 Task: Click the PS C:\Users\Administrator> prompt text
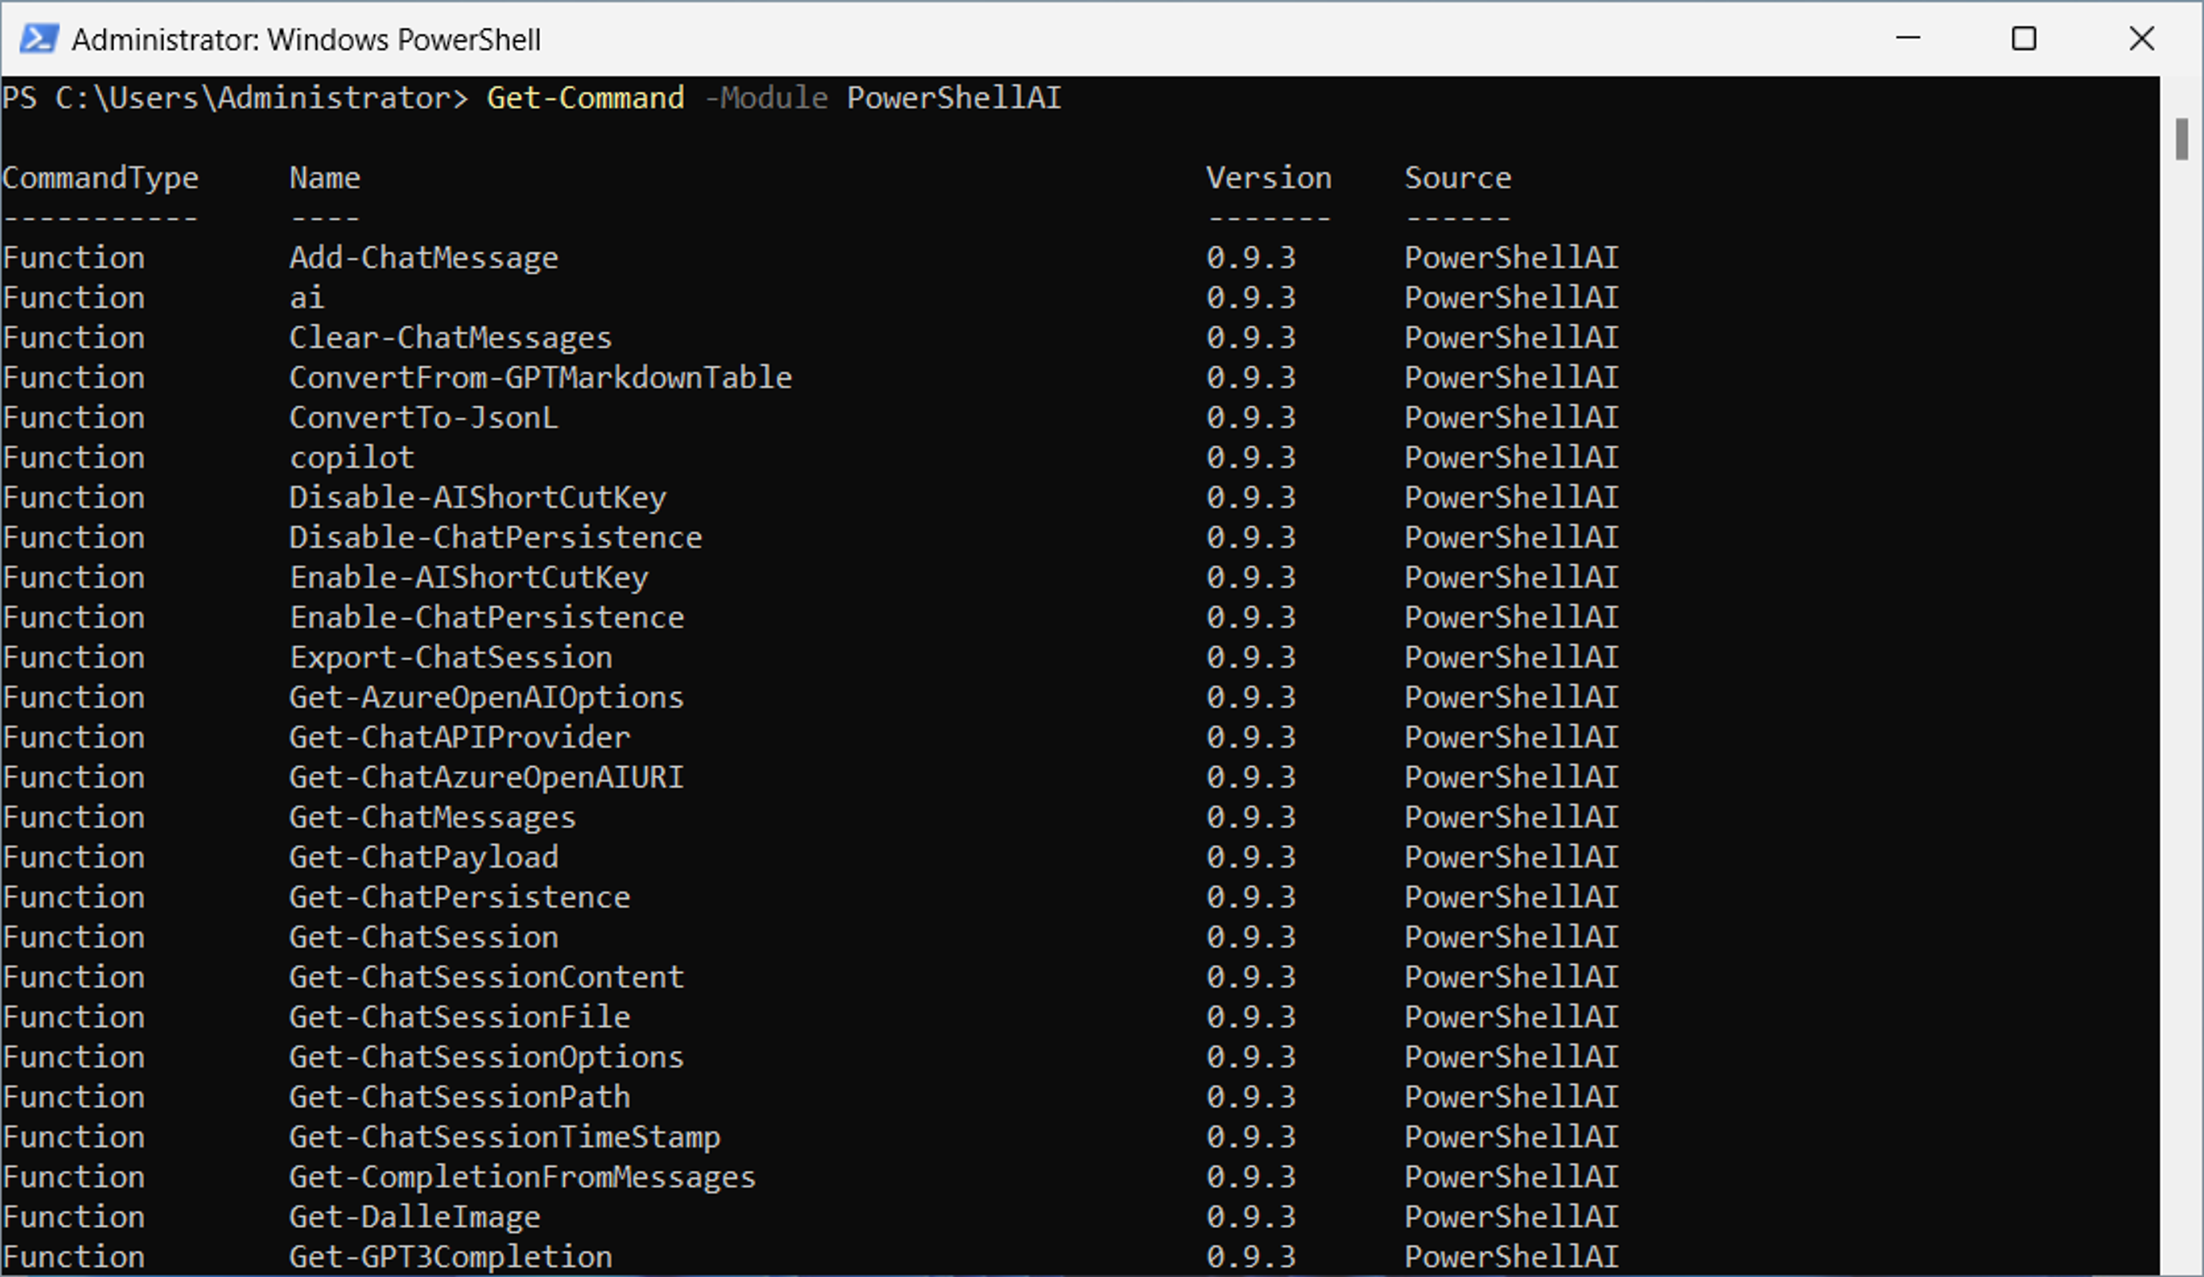coord(234,98)
